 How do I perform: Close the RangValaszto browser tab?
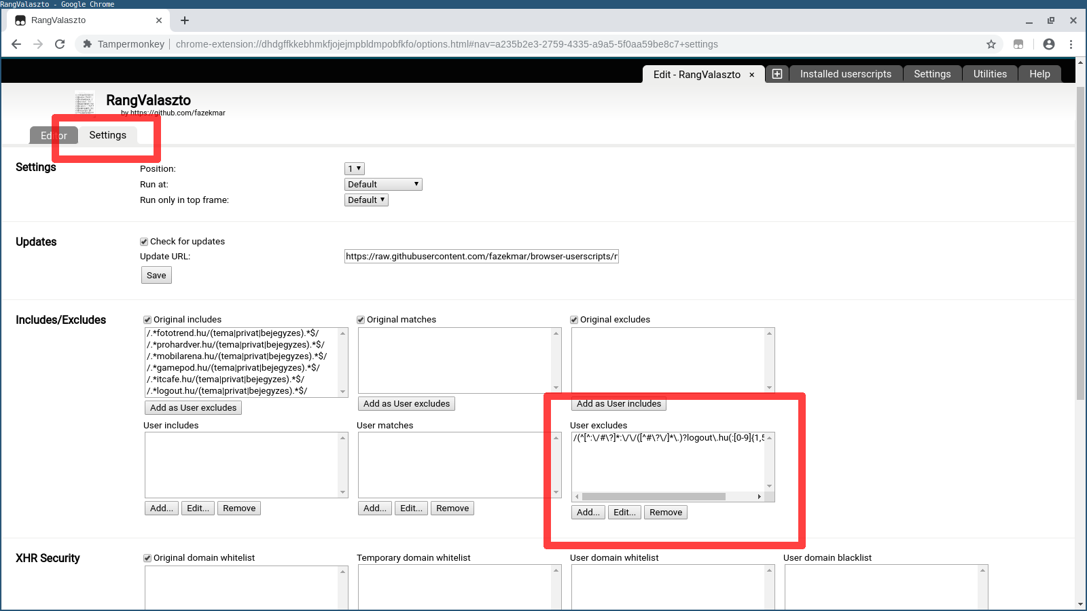tap(159, 20)
